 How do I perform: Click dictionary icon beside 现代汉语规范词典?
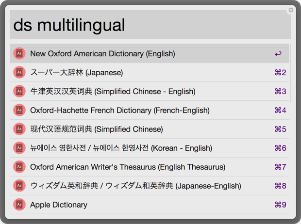19,129
